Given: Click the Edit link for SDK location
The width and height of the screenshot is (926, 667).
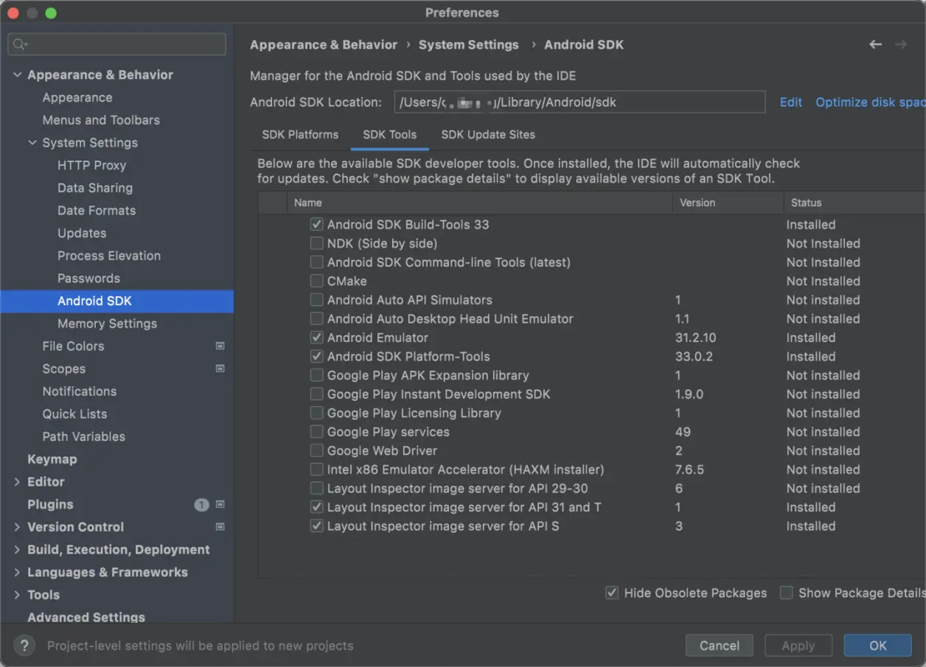Looking at the screenshot, I should pos(791,102).
